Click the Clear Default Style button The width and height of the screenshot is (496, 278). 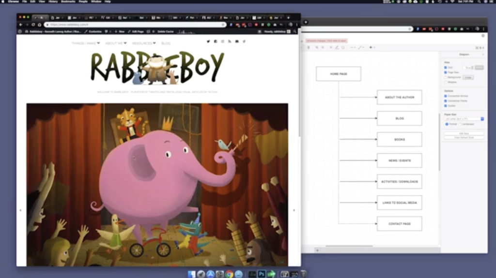(x=464, y=137)
